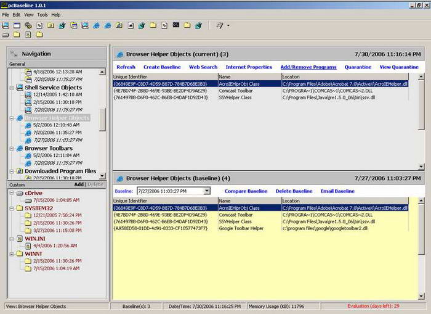Screen dimensions: 431x314
Task: Collapse the Downloaded Program Files tree node
Action: (x=12, y=171)
